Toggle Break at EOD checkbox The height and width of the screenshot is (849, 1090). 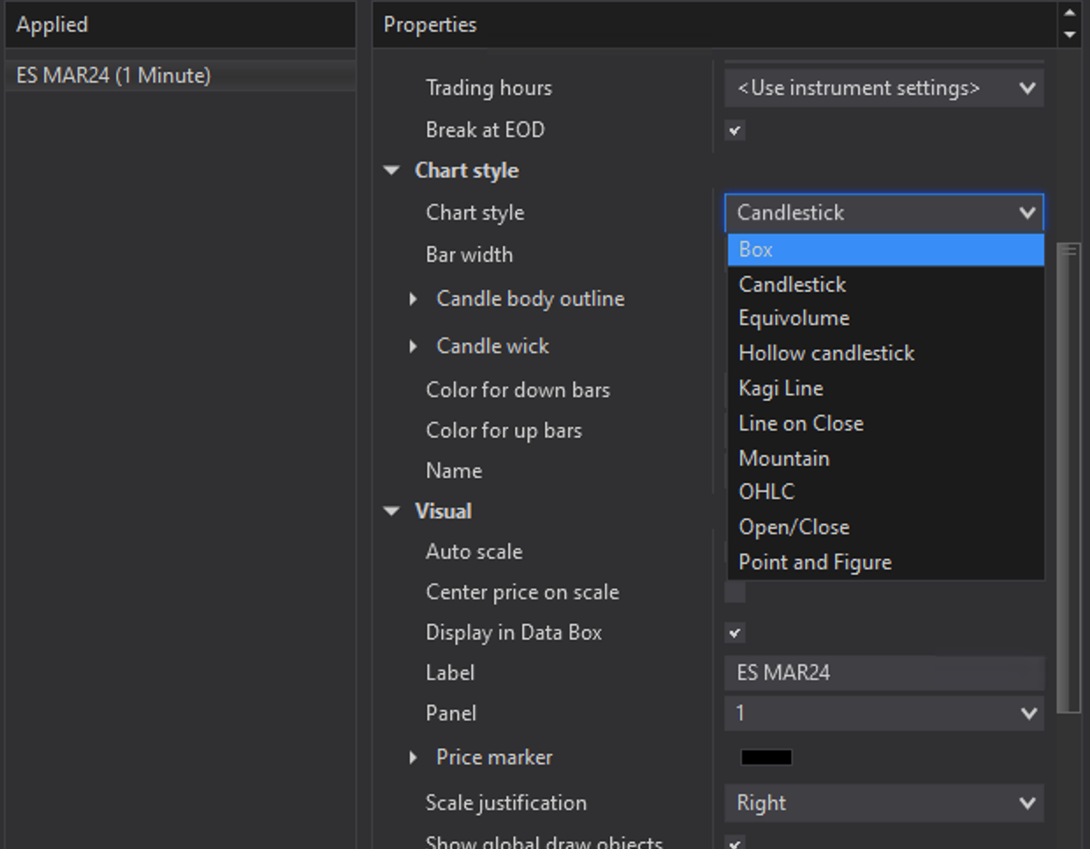click(x=735, y=131)
